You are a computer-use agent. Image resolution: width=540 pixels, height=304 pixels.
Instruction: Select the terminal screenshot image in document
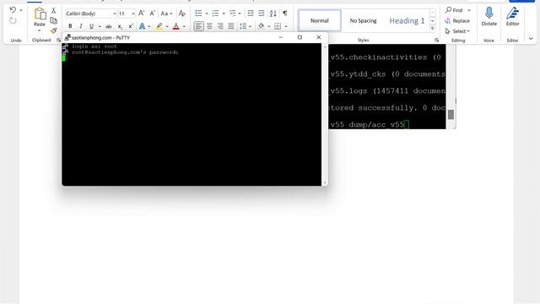(x=391, y=86)
